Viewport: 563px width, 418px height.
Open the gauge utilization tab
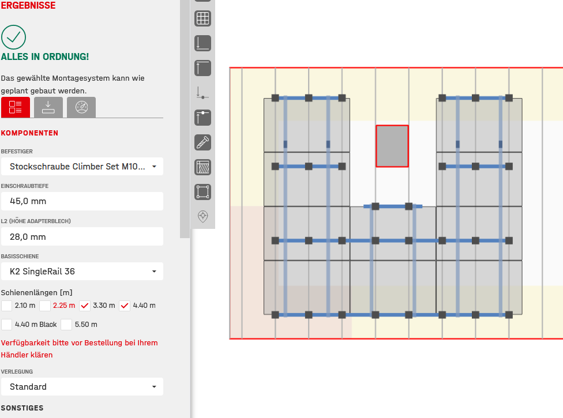point(81,107)
